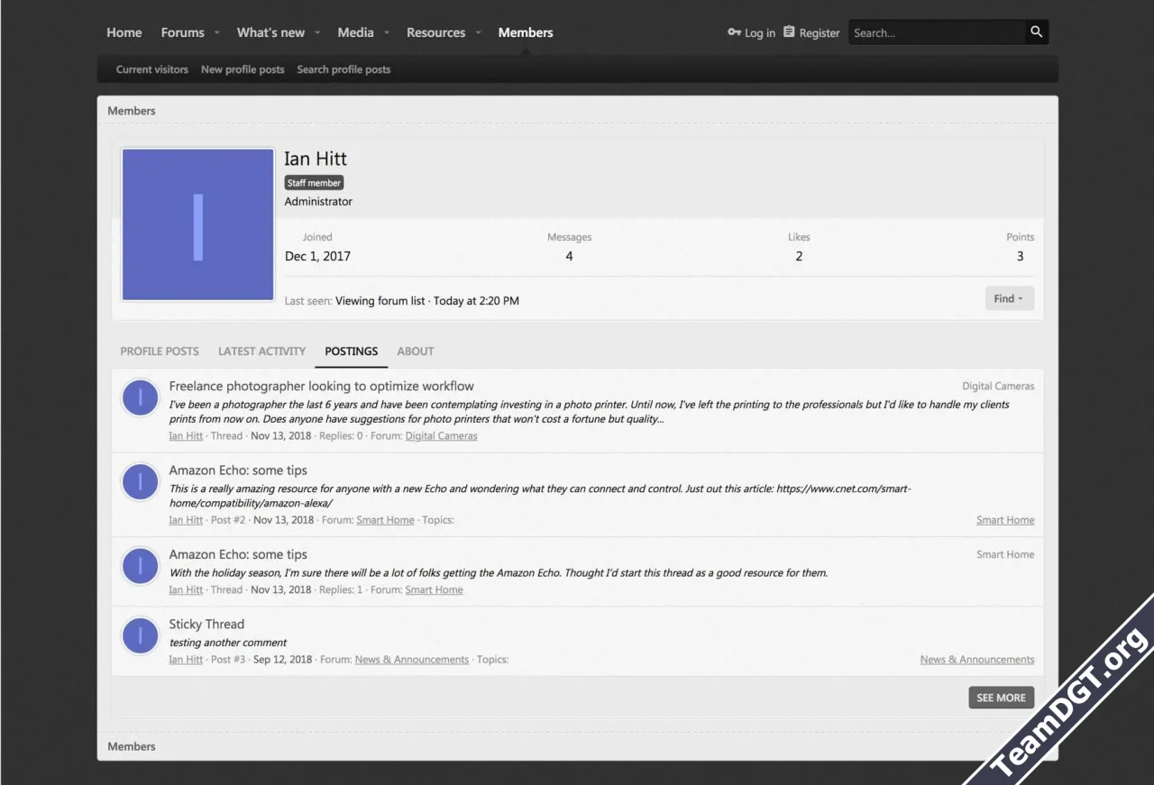Expand the Forums menu dropdown arrow

coord(216,33)
